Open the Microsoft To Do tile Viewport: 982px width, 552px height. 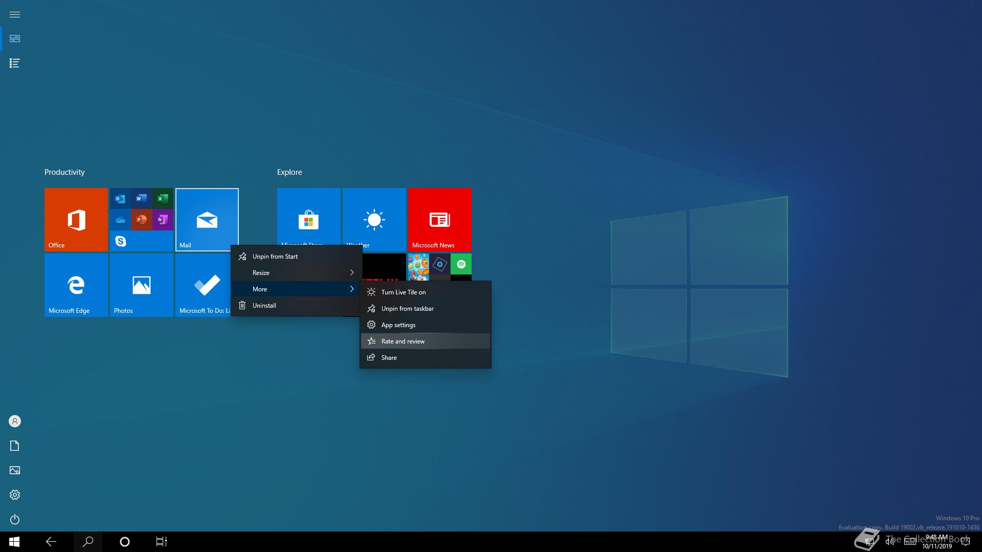pyautogui.click(x=203, y=285)
